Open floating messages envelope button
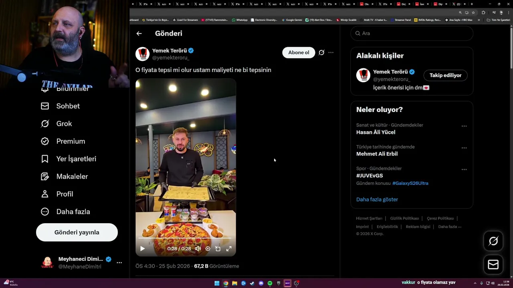The image size is (513, 288). 493,264
